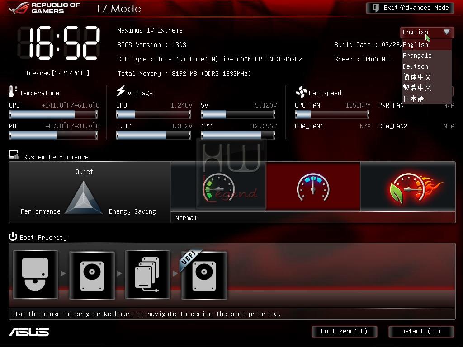Image resolution: width=463 pixels, height=347 pixels.
Task: Click the CHA_FAN1 label
Action: (x=309, y=127)
